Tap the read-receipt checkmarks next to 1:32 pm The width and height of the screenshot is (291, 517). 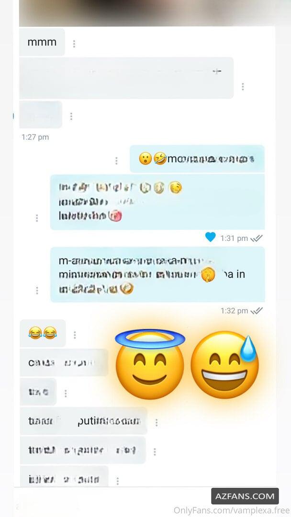tap(257, 311)
